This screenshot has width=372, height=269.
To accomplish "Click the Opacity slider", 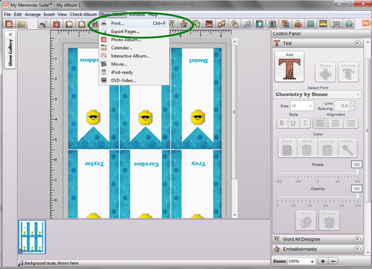I will [x=318, y=196].
